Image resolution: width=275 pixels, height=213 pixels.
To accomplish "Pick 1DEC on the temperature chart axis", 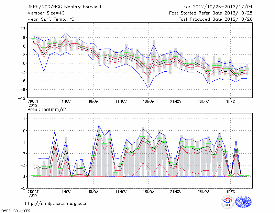I will point(231,102).
